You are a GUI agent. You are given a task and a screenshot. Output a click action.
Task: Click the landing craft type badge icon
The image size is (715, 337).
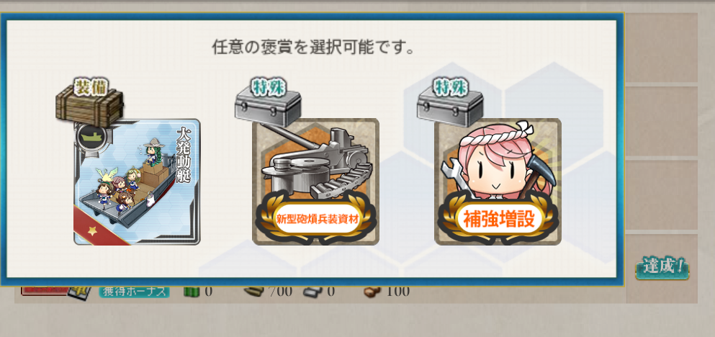point(91,136)
